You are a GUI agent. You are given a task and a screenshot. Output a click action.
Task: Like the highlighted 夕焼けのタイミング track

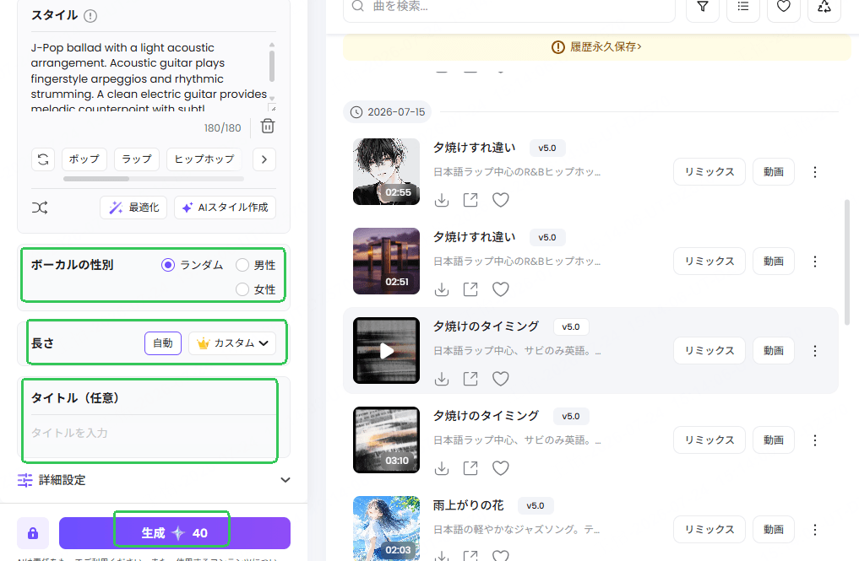click(x=500, y=379)
